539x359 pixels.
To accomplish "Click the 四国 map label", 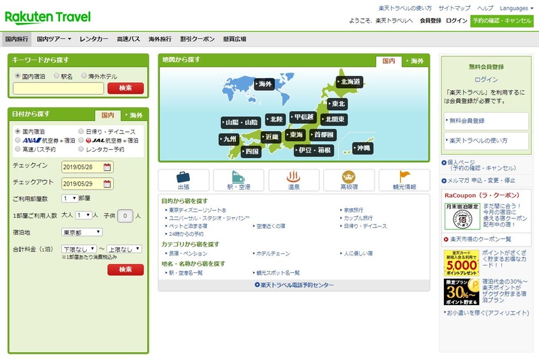I will (x=251, y=151).
